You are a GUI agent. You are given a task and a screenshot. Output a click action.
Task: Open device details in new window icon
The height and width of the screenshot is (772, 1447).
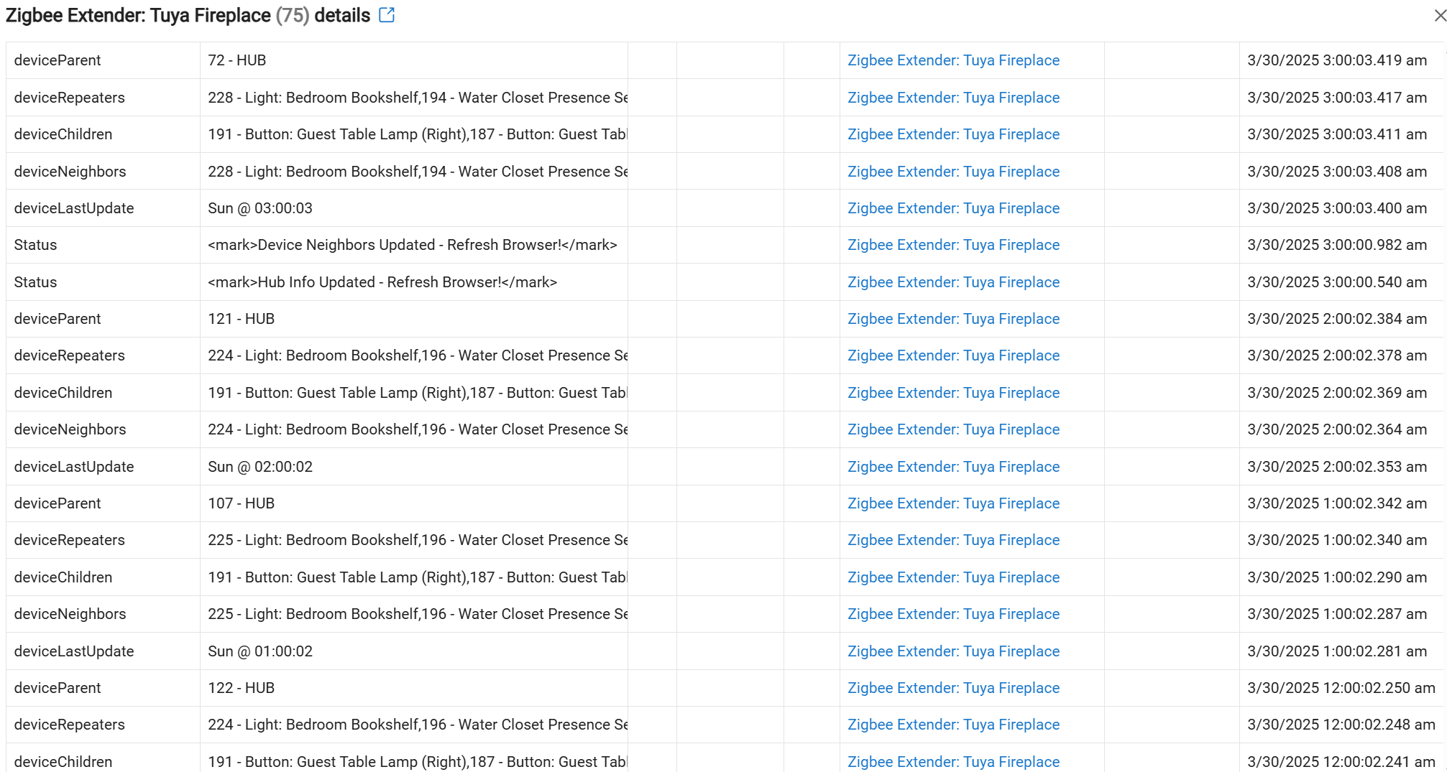click(387, 15)
